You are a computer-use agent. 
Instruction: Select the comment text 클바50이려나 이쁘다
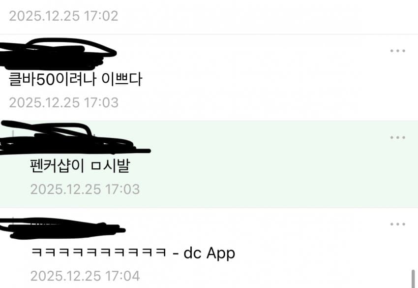76,79
